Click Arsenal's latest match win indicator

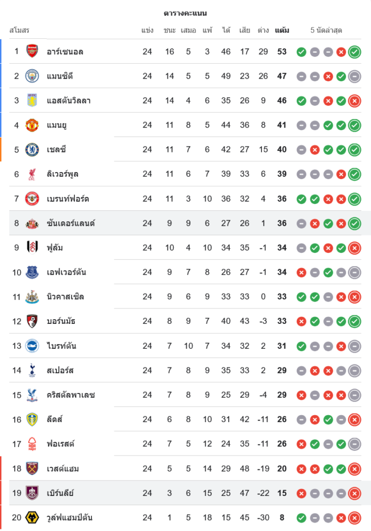click(x=355, y=52)
